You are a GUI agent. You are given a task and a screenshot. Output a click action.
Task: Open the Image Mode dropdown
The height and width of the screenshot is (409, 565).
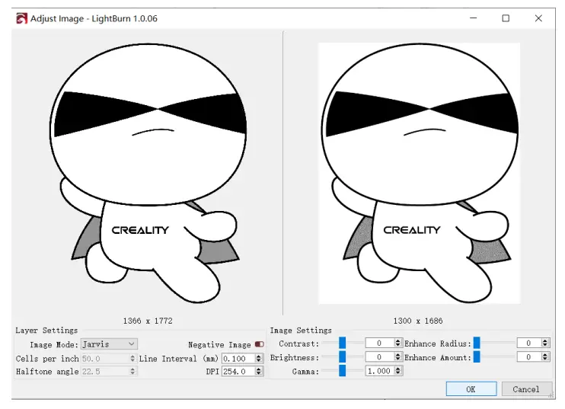click(x=109, y=344)
